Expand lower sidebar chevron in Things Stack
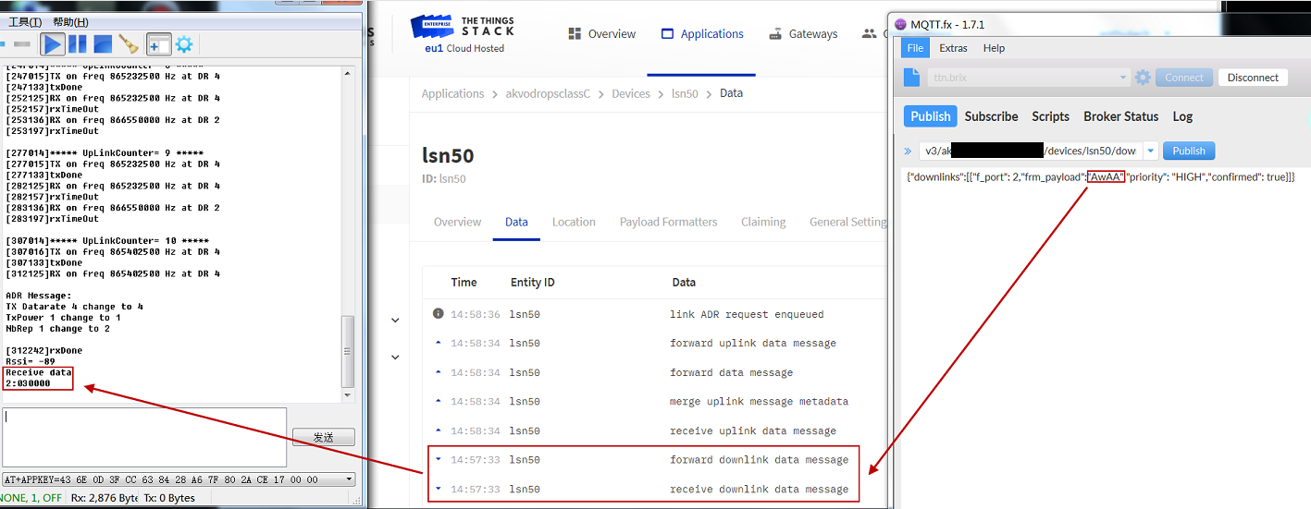 click(395, 357)
